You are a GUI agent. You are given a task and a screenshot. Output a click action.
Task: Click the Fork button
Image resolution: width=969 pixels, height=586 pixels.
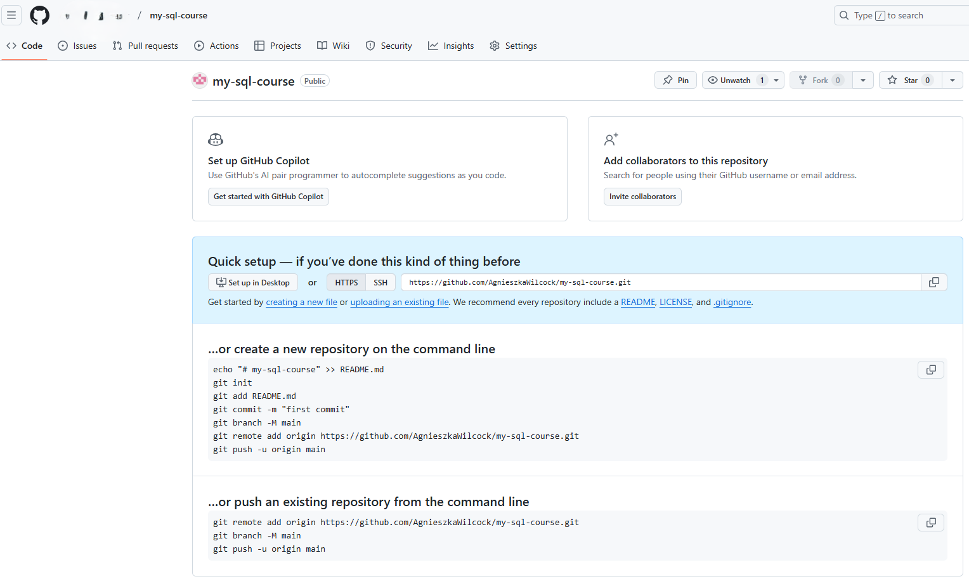pyautogui.click(x=821, y=80)
